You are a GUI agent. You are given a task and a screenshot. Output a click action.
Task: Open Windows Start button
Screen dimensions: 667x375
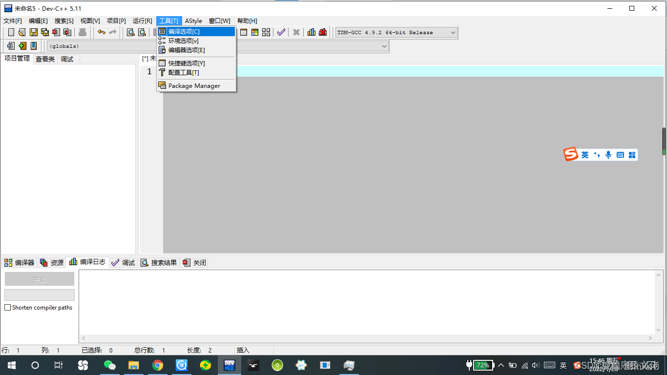pos(12,365)
